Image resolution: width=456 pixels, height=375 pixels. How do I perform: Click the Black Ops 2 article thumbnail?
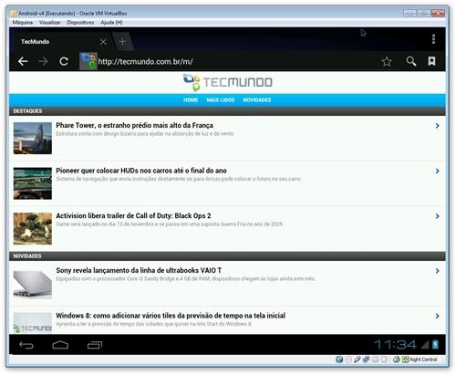pos(33,228)
